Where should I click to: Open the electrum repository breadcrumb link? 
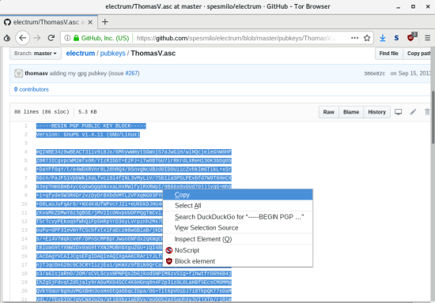pos(81,54)
